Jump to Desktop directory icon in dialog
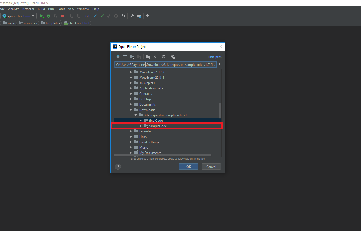The image size is (361, 231). (x=125, y=57)
